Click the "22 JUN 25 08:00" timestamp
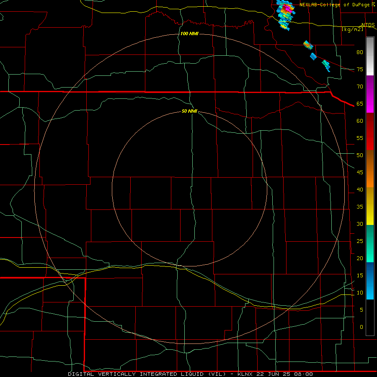377x377 pixels. pos(285,374)
